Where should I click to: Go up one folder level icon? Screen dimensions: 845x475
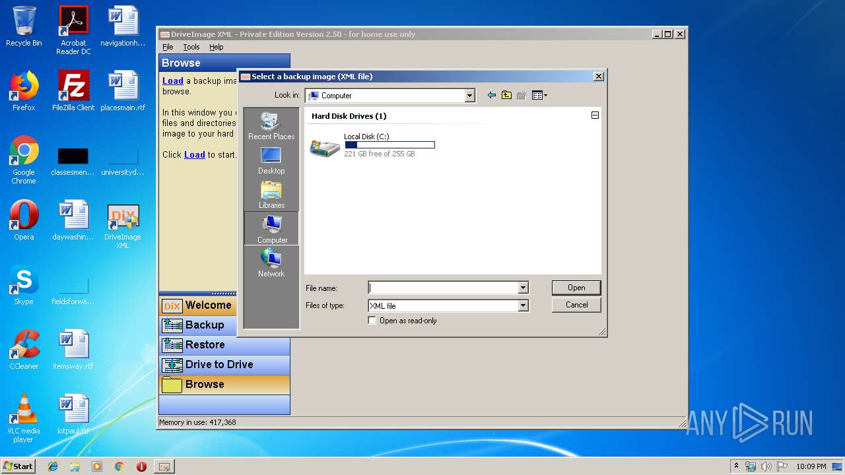[506, 96]
